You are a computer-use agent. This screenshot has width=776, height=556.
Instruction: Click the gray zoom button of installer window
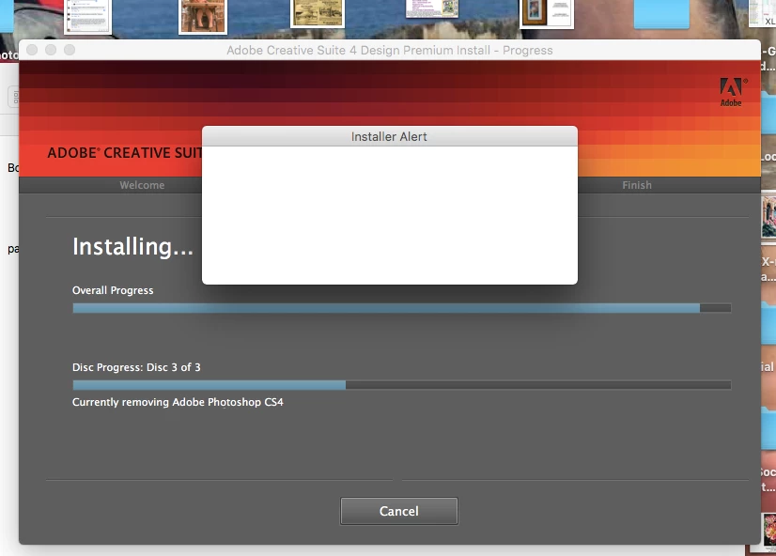(x=70, y=50)
